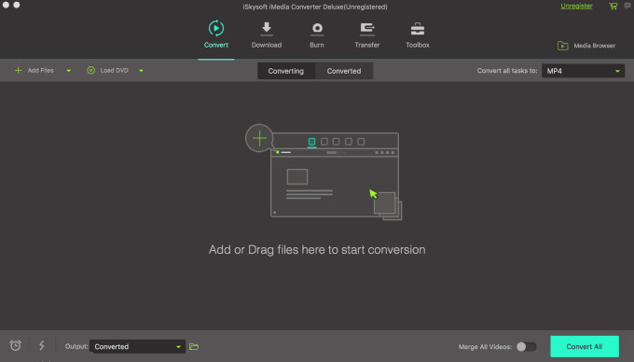Click the Load DVD label
The width and height of the screenshot is (634, 362).
click(x=115, y=70)
